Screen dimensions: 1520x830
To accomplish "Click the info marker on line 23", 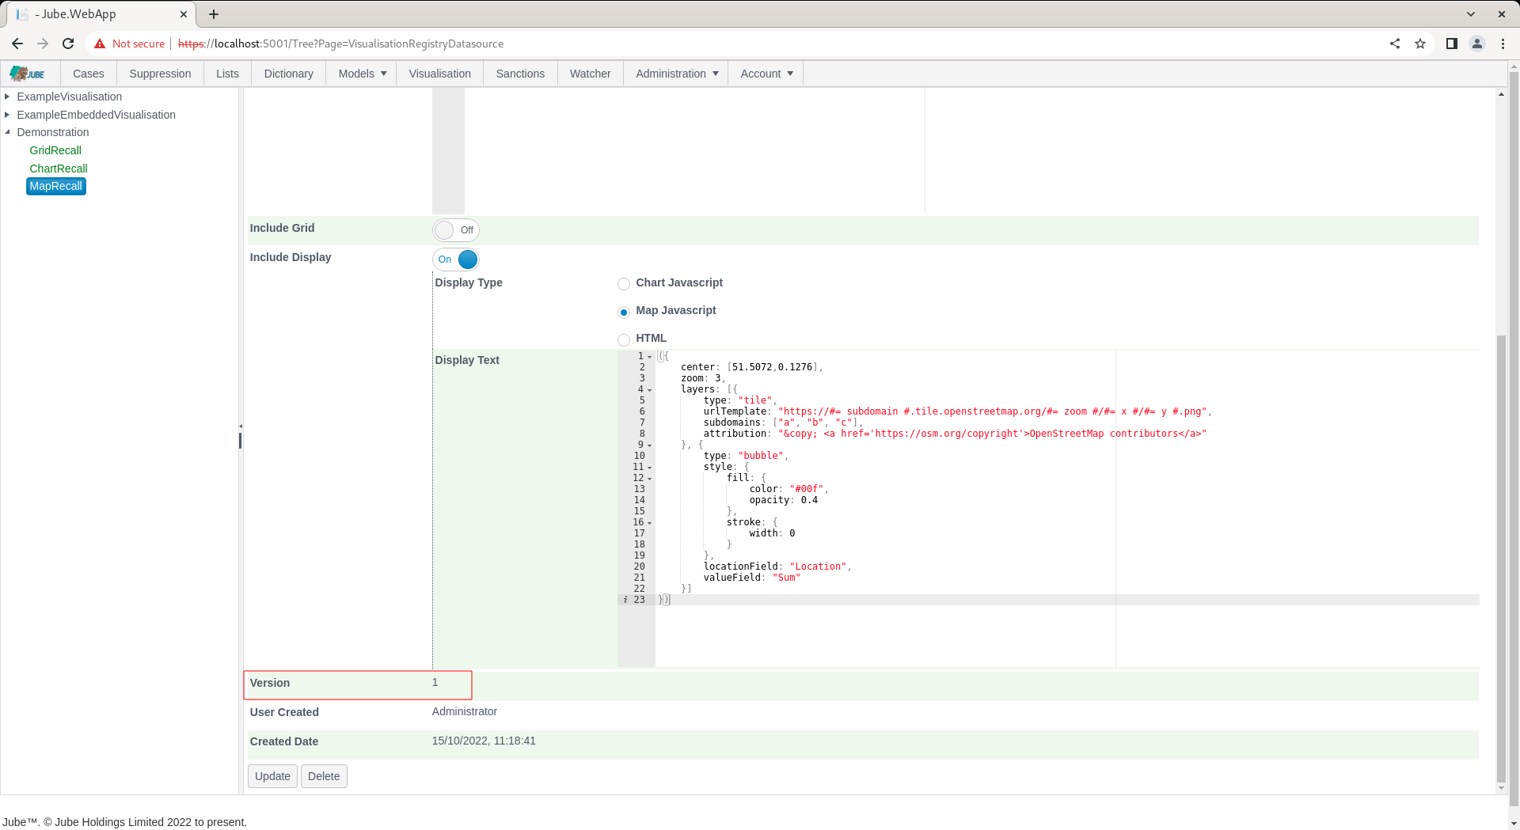I will [x=625, y=600].
